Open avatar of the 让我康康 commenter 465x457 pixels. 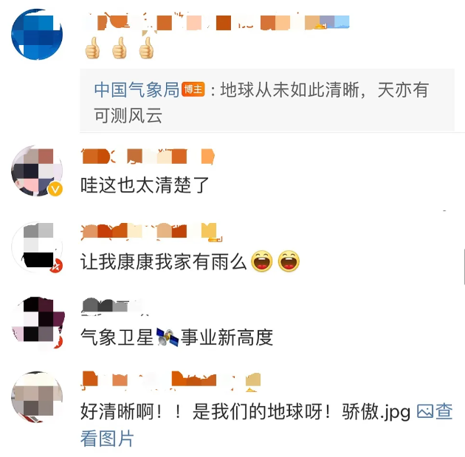click(x=37, y=247)
